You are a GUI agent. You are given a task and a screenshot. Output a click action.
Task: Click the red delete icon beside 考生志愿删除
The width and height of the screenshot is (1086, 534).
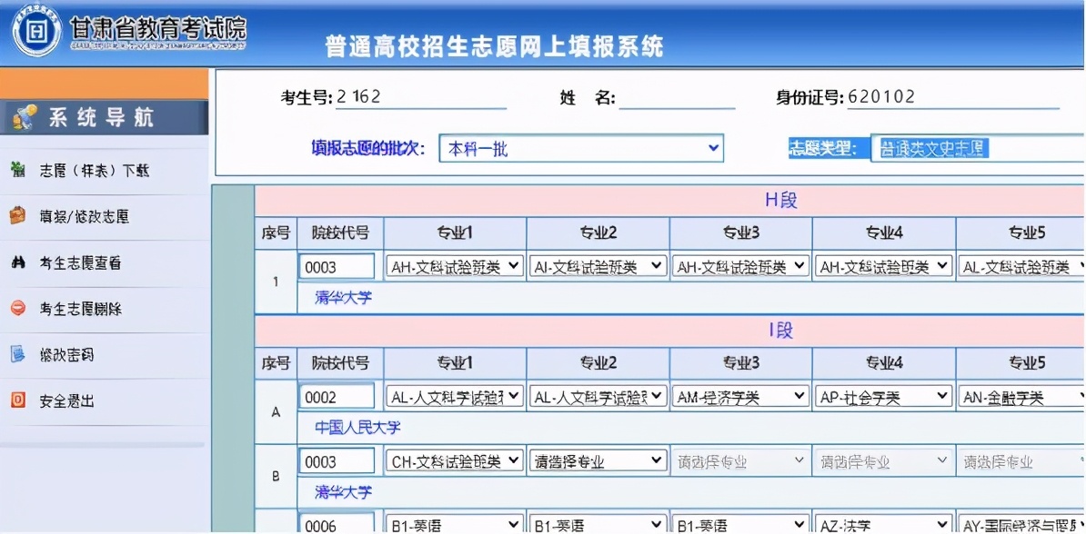pyautogui.click(x=15, y=307)
